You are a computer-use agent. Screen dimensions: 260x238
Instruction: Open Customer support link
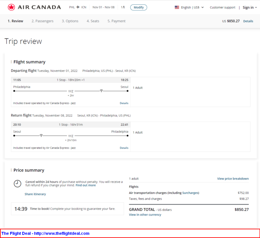[222, 7]
